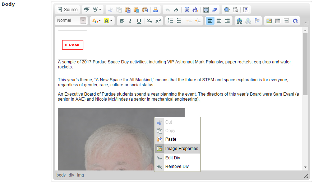Select Remove Div in context menu
This screenshot has height=183, width=314.
(177, 167)
